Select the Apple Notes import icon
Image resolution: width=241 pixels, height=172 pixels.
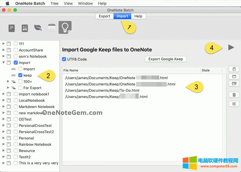click(51, 28)
